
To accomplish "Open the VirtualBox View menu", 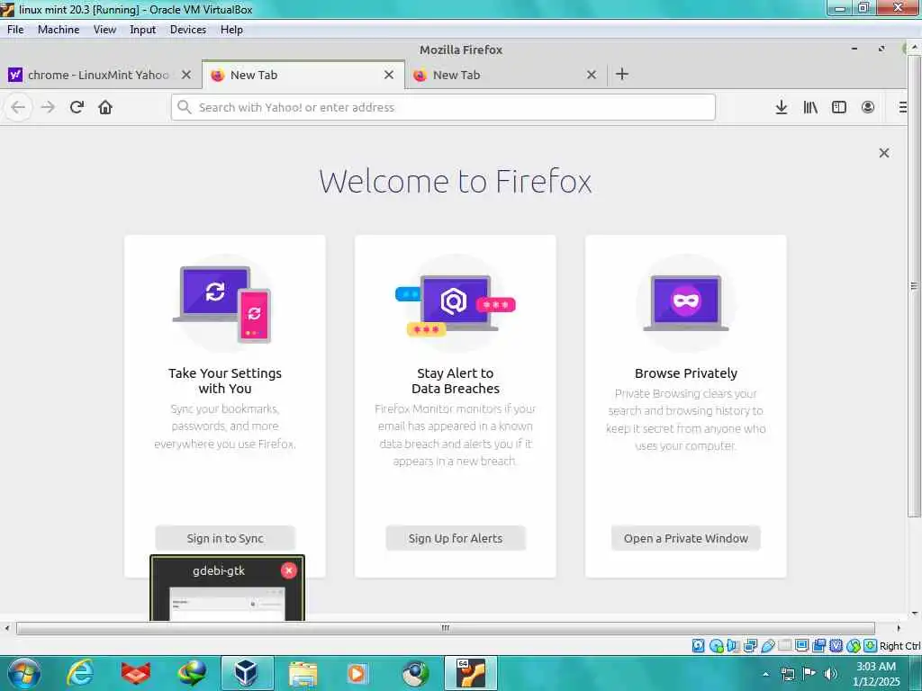I will (x=104, y=30).
